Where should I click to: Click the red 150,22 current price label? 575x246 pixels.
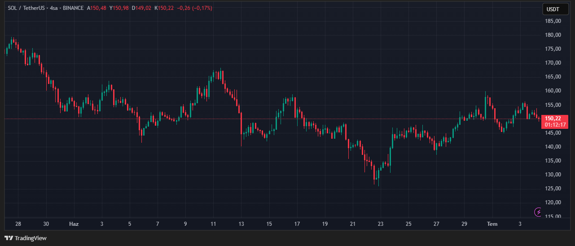click(556, 118)
